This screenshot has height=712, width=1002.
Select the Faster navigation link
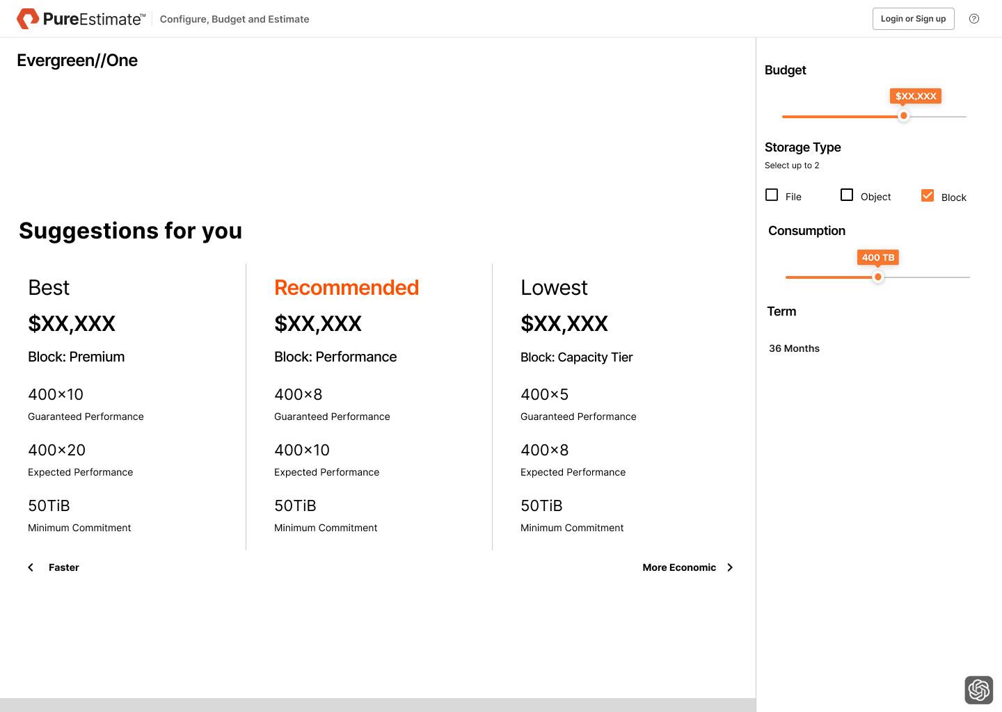pos(64,567)
